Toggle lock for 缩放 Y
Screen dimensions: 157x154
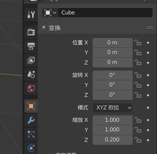[x=138, y=130]
